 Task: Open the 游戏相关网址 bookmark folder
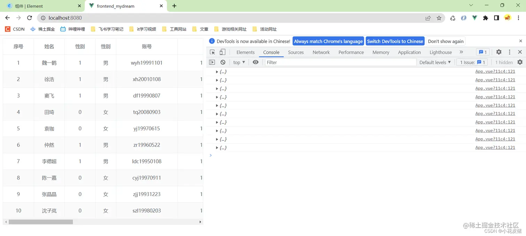click(x=230, y=29)
